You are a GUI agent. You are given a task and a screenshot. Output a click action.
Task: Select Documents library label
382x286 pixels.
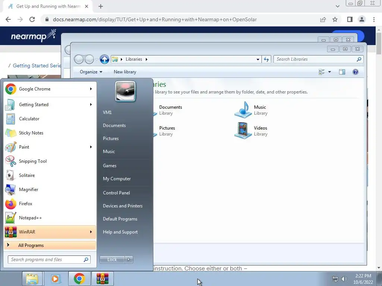[170, 107]
